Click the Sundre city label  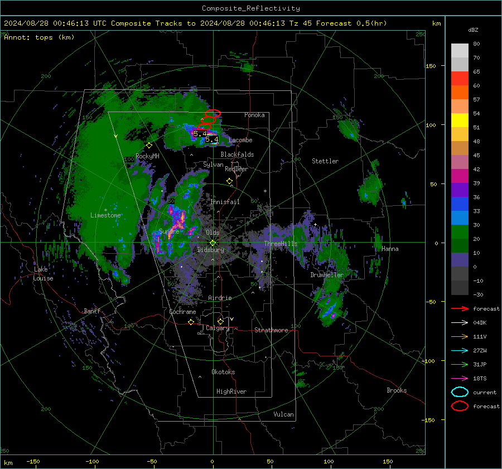click(169, 231)
